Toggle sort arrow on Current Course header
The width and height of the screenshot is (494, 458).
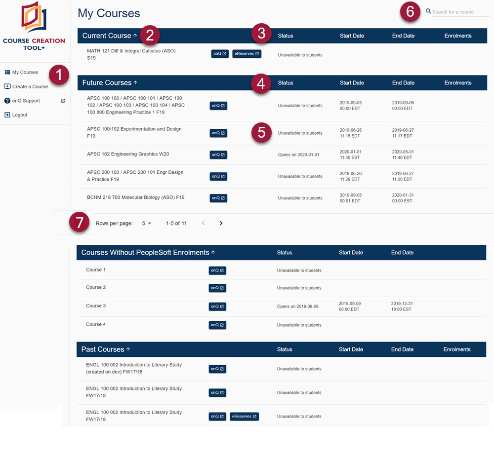tap(135, 36)
